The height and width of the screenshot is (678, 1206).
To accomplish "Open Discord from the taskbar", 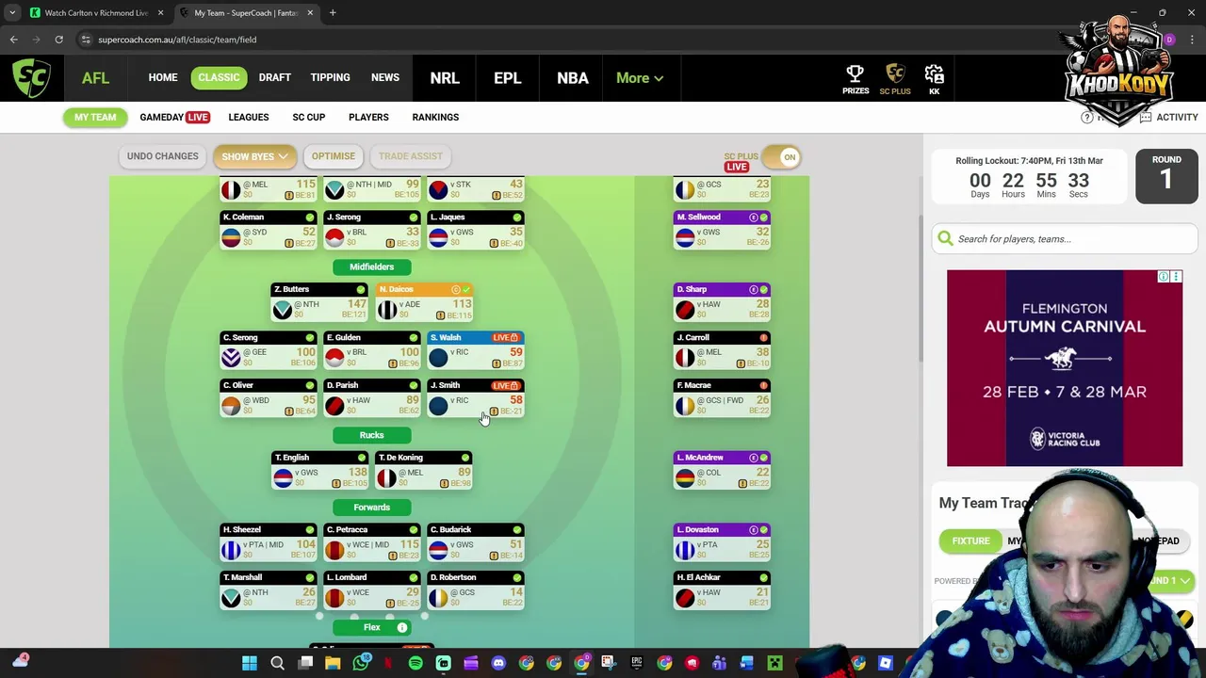I will click(498, 663).
